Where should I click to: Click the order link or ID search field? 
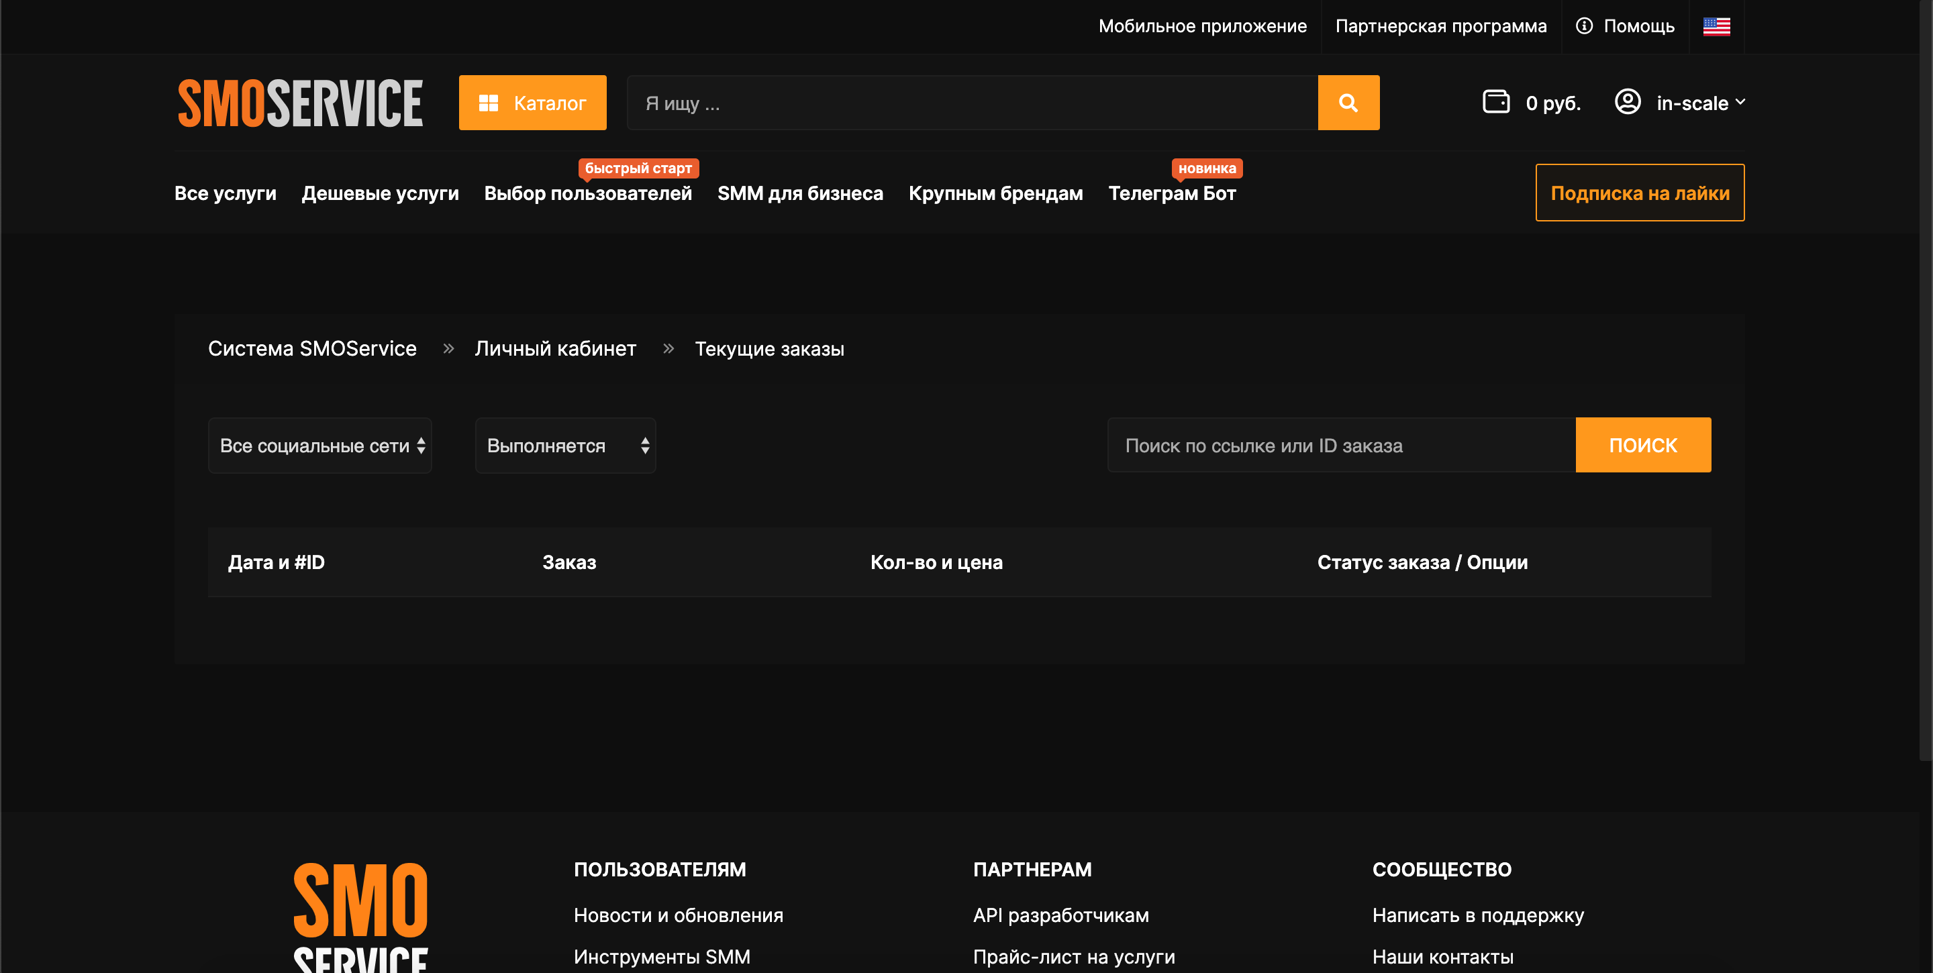pyautogui.click(x=1342, y=445)
